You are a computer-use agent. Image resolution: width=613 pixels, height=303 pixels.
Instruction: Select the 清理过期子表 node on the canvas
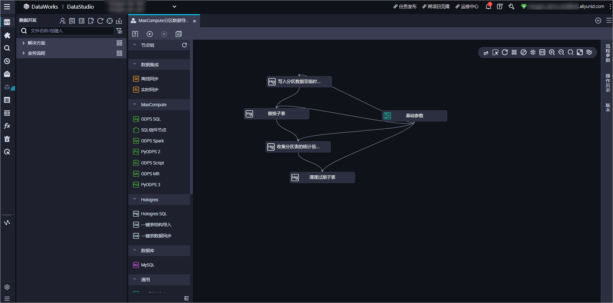(322, 177)
